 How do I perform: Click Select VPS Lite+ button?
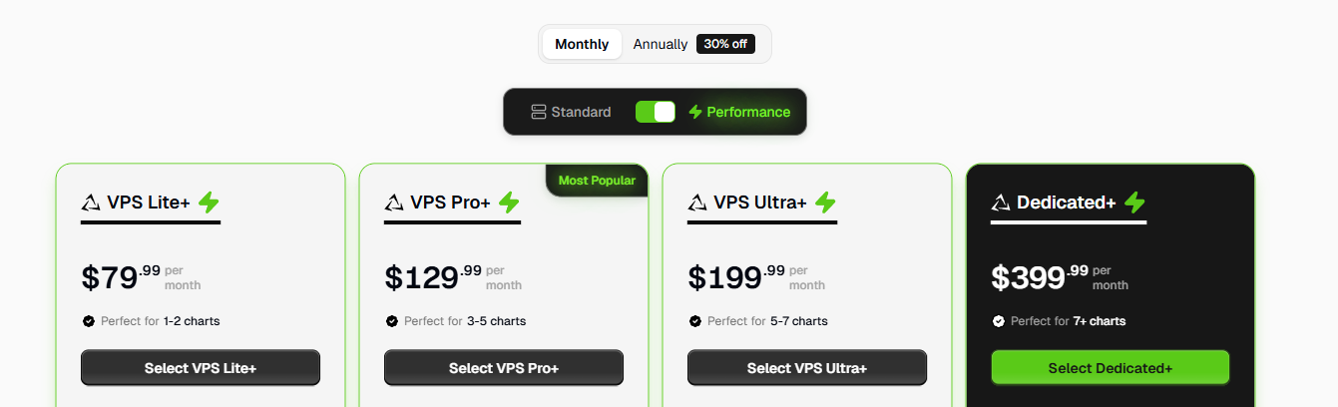click(201, 368)
